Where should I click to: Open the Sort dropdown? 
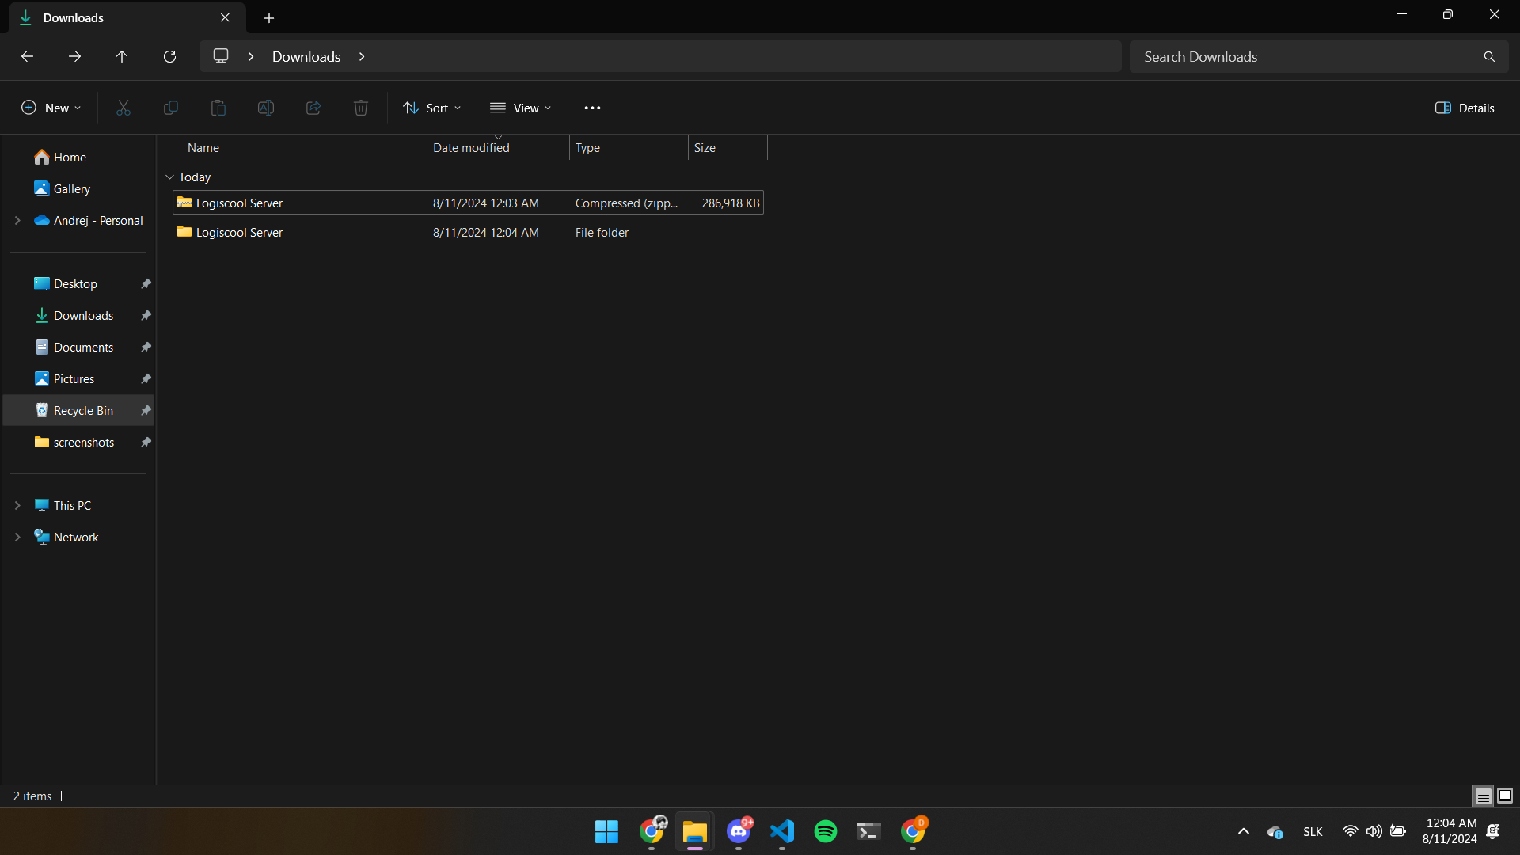point(432,108)
